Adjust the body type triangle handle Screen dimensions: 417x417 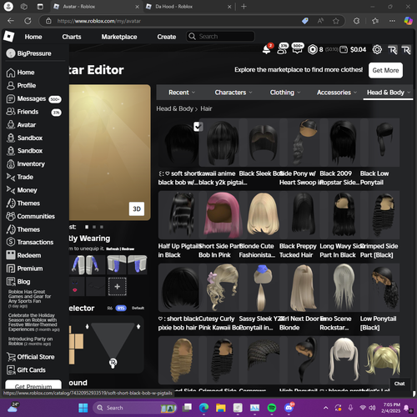tap(113, 363)
